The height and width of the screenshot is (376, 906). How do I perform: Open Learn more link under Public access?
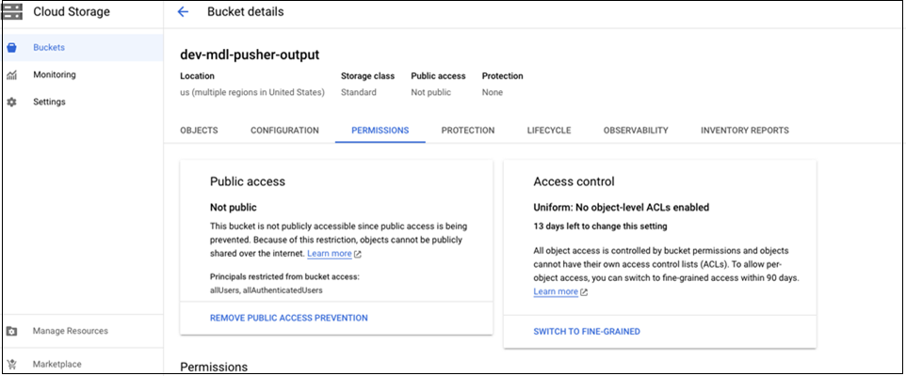tap(330, 254)
